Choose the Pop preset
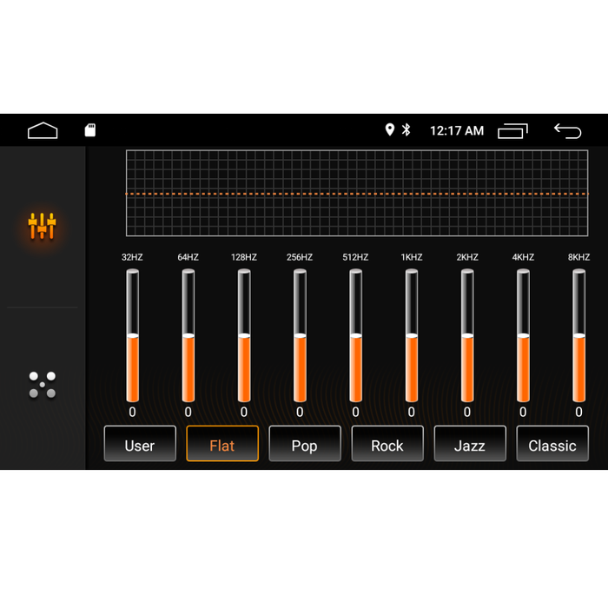The width and height of the screenshot is (608, 608). (304, 444)
